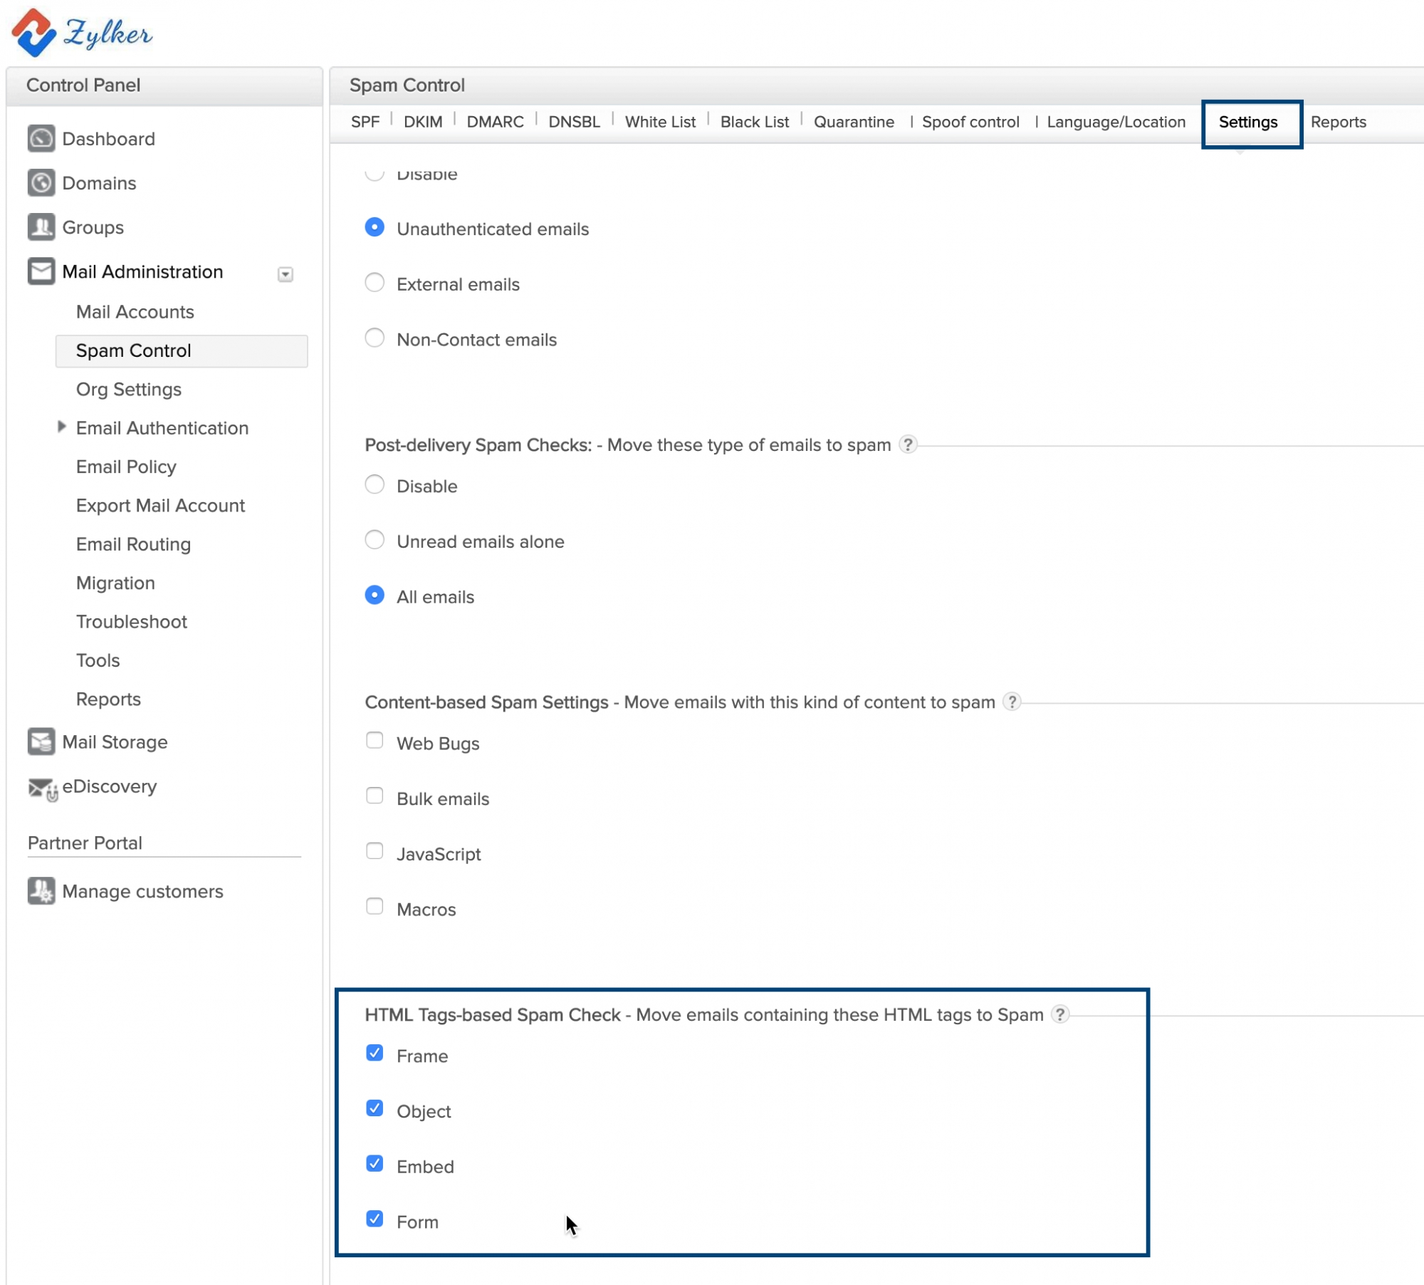Switch to DKIM spam control tab

coord(423,122)
